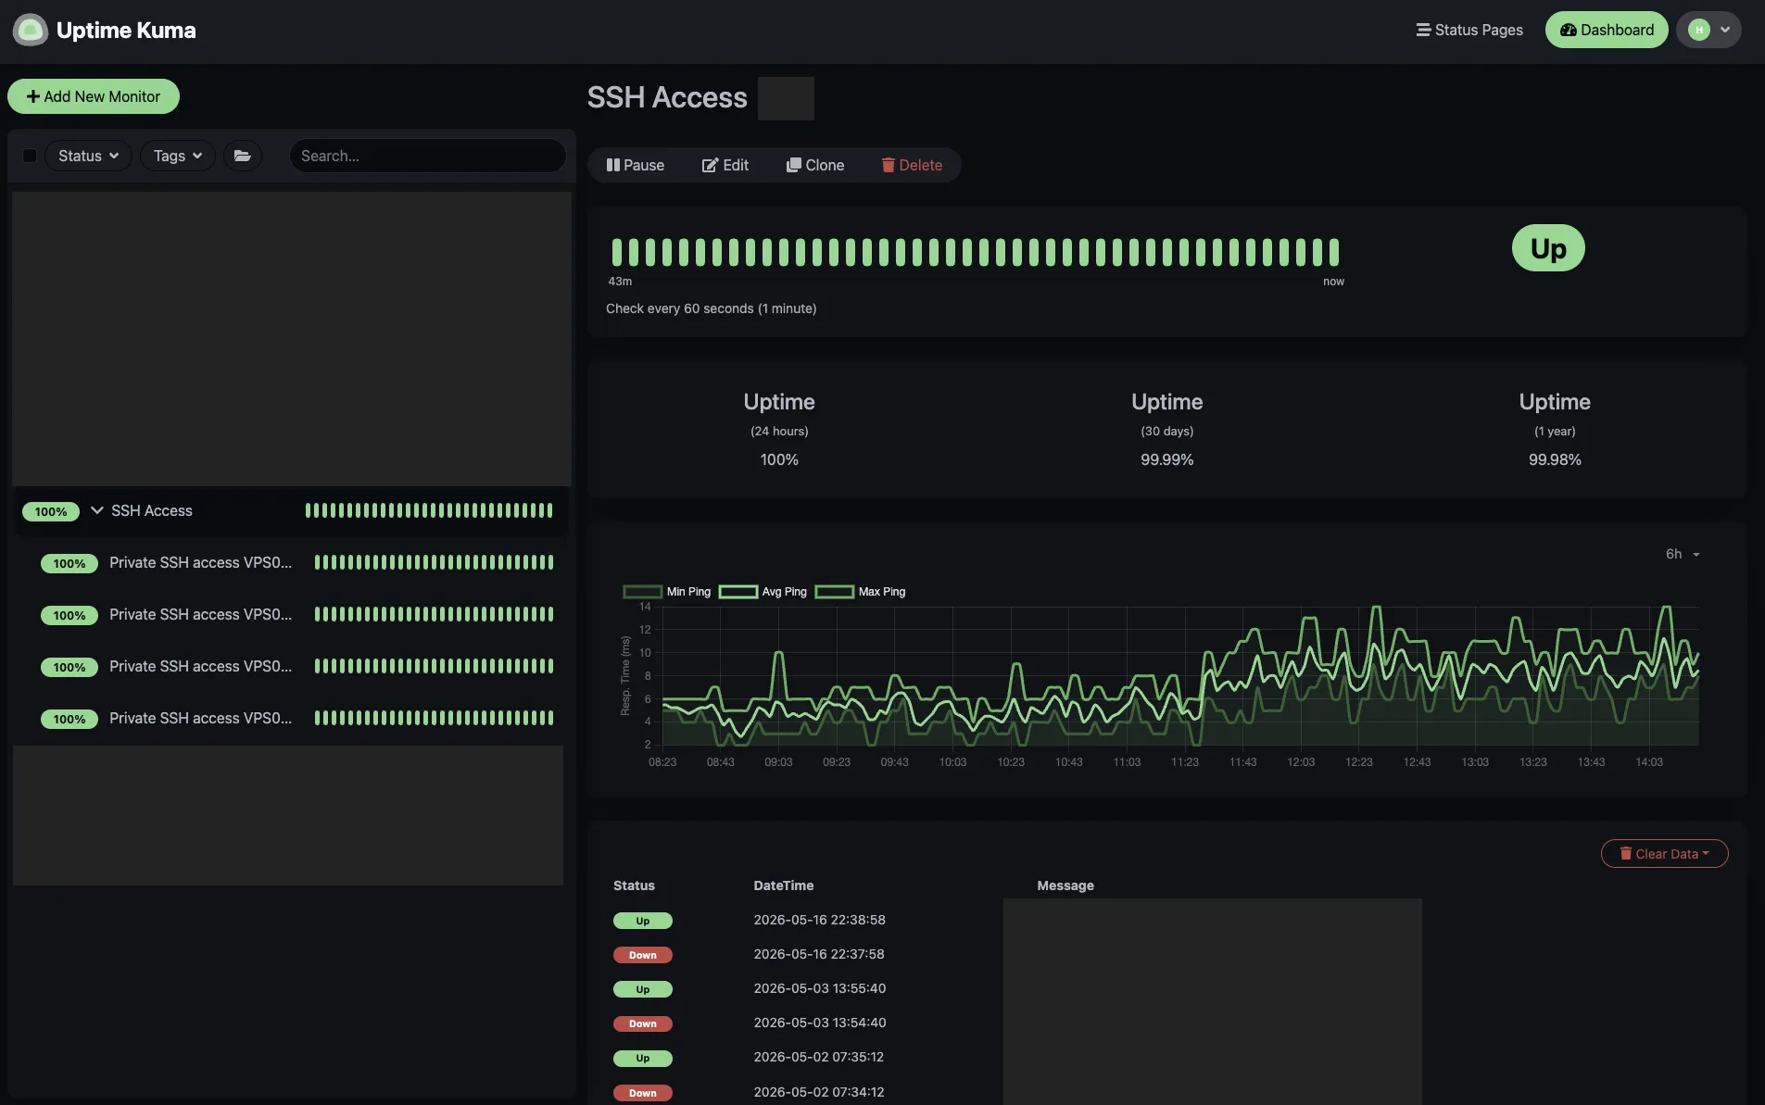
Task: Click the large Up status badge
Action: click(x=1548, y=248)
